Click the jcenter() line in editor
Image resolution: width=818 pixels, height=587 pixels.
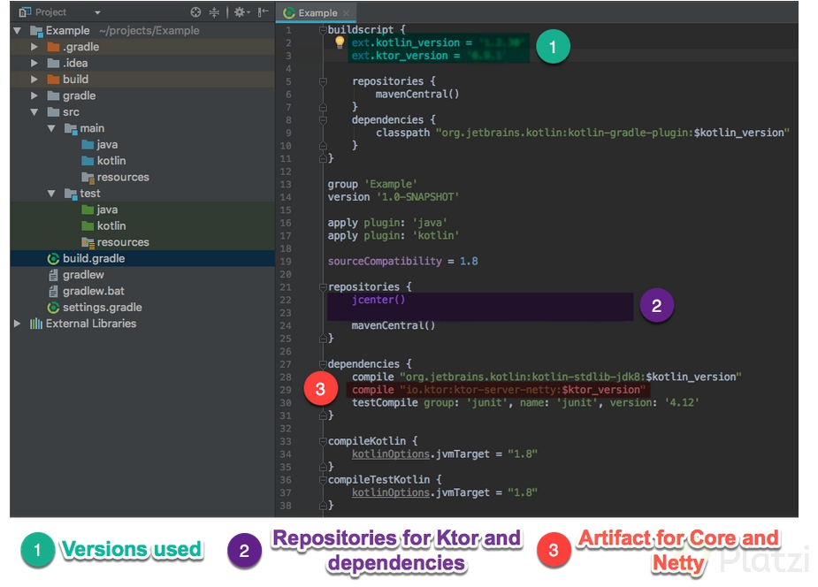[x=378, y=301]
